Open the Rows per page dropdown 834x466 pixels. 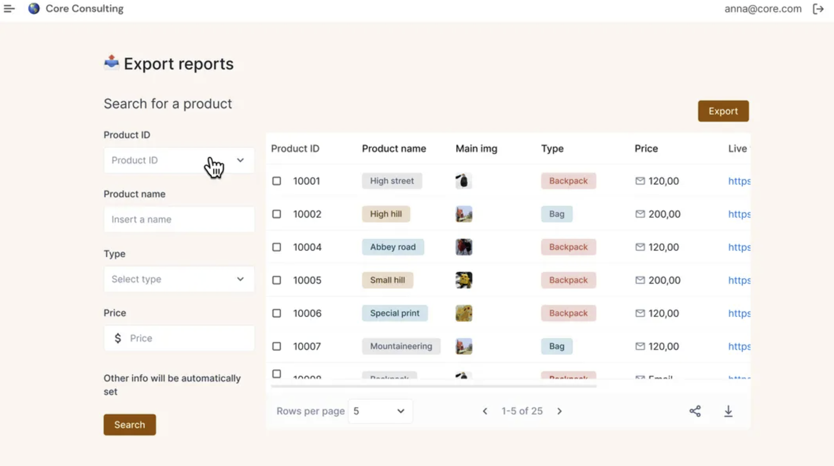tap(379, 411)
